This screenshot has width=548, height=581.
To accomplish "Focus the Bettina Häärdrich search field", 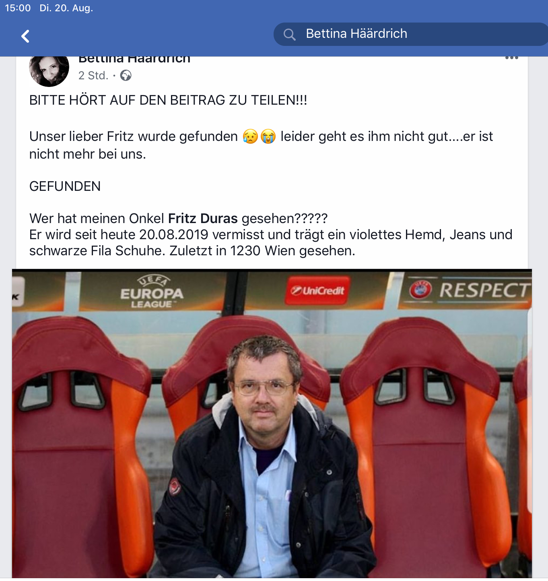I will pos(410,34).
